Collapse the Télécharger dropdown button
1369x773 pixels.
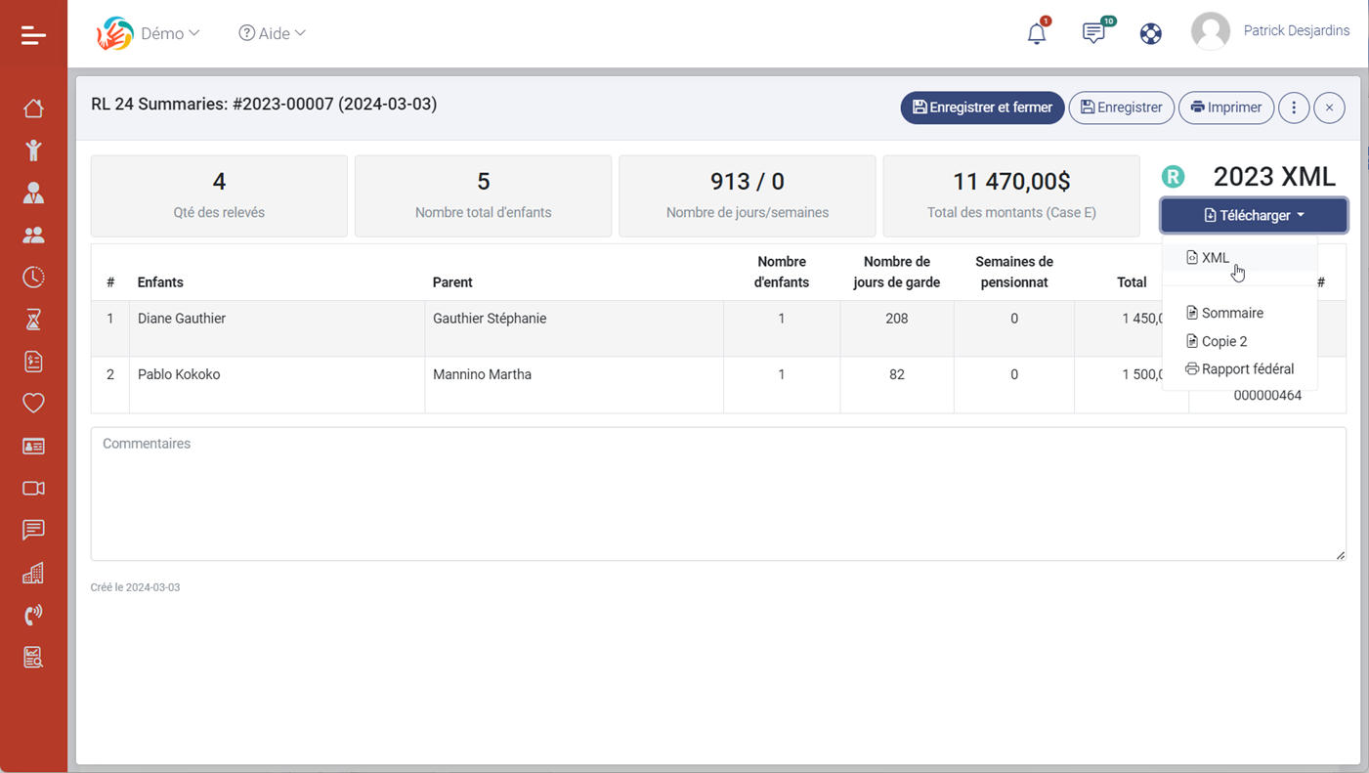pyautogui.click(x=1254, y=215)
